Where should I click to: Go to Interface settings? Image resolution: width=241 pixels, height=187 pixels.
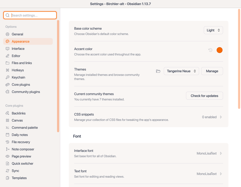28,49
